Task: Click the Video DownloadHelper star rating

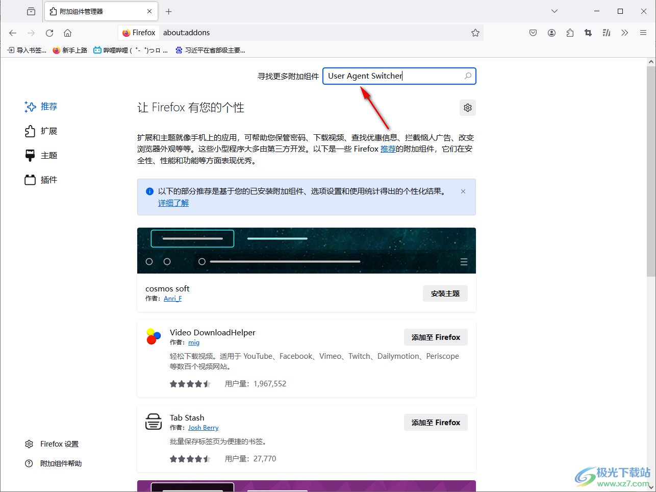Action: [x=190, y=384]
